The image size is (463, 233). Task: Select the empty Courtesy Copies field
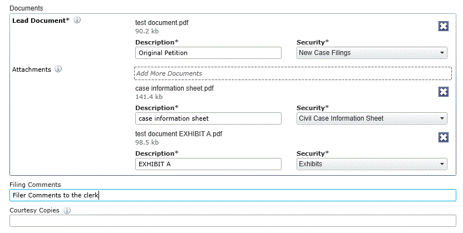[233, 221]
